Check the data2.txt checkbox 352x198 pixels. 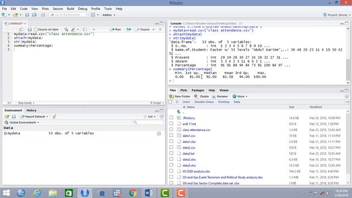click(171, 153)
